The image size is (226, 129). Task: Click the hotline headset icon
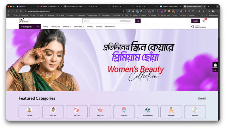(x=192, y=26)
